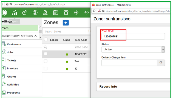The image size is (173, 100).
Task: Click the search button beside Search Zones
Action: 88,31
